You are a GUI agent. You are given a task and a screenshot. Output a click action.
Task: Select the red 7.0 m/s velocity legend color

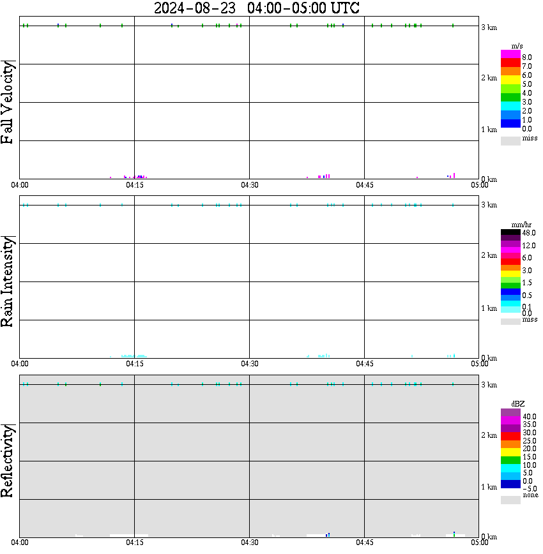pos(510,63)
